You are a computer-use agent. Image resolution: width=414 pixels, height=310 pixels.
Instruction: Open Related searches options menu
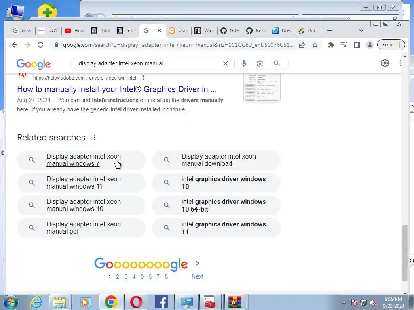click(x=95, y=138)
